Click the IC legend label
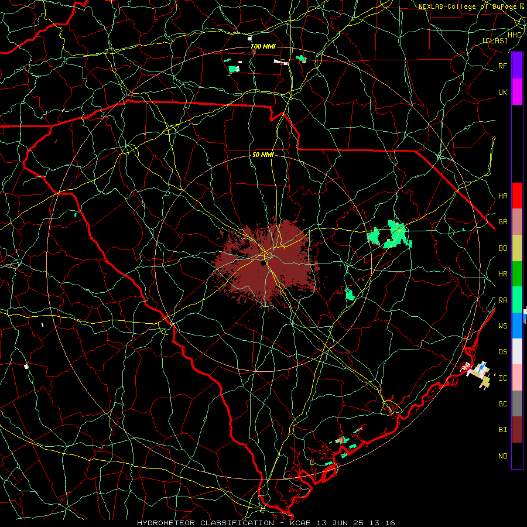Screen dimensions: 527x527 [502, 378]
